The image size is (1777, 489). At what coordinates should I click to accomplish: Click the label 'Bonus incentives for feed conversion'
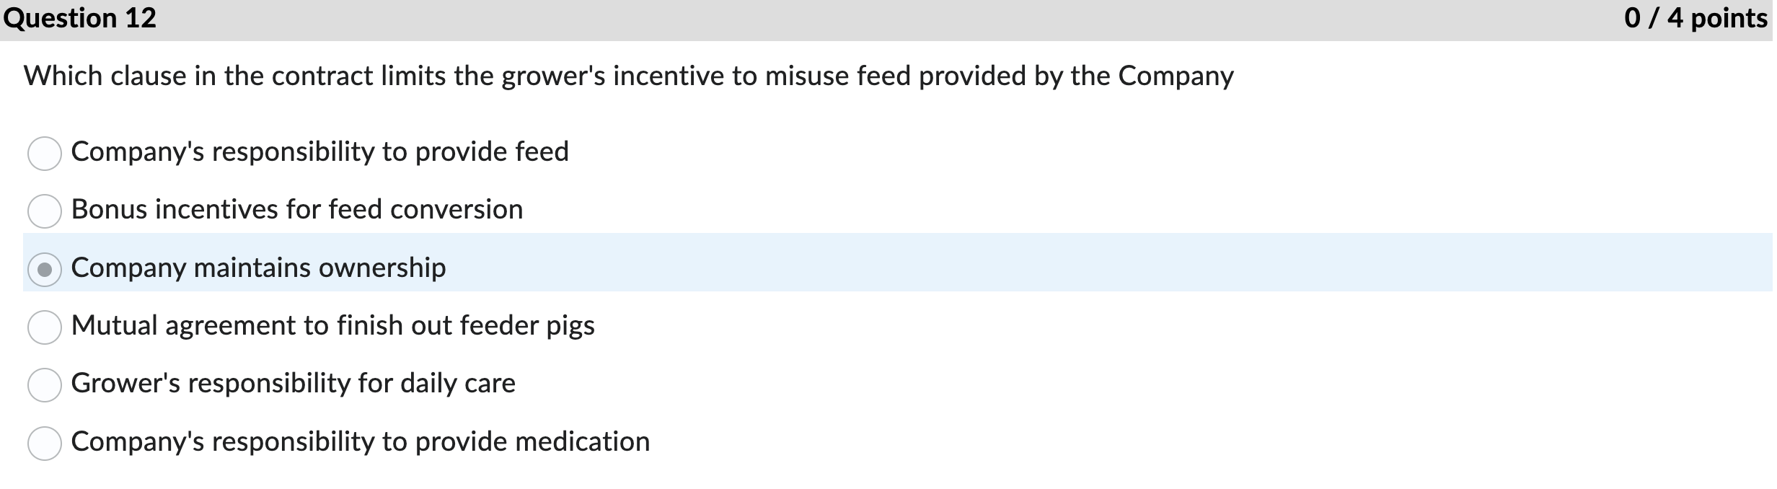point(298,210)
